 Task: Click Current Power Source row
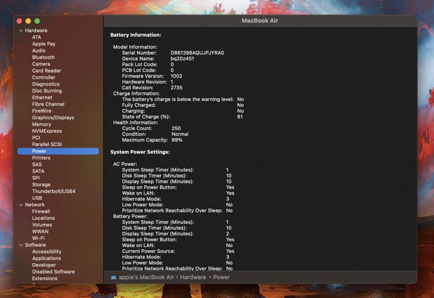[178, 251]
